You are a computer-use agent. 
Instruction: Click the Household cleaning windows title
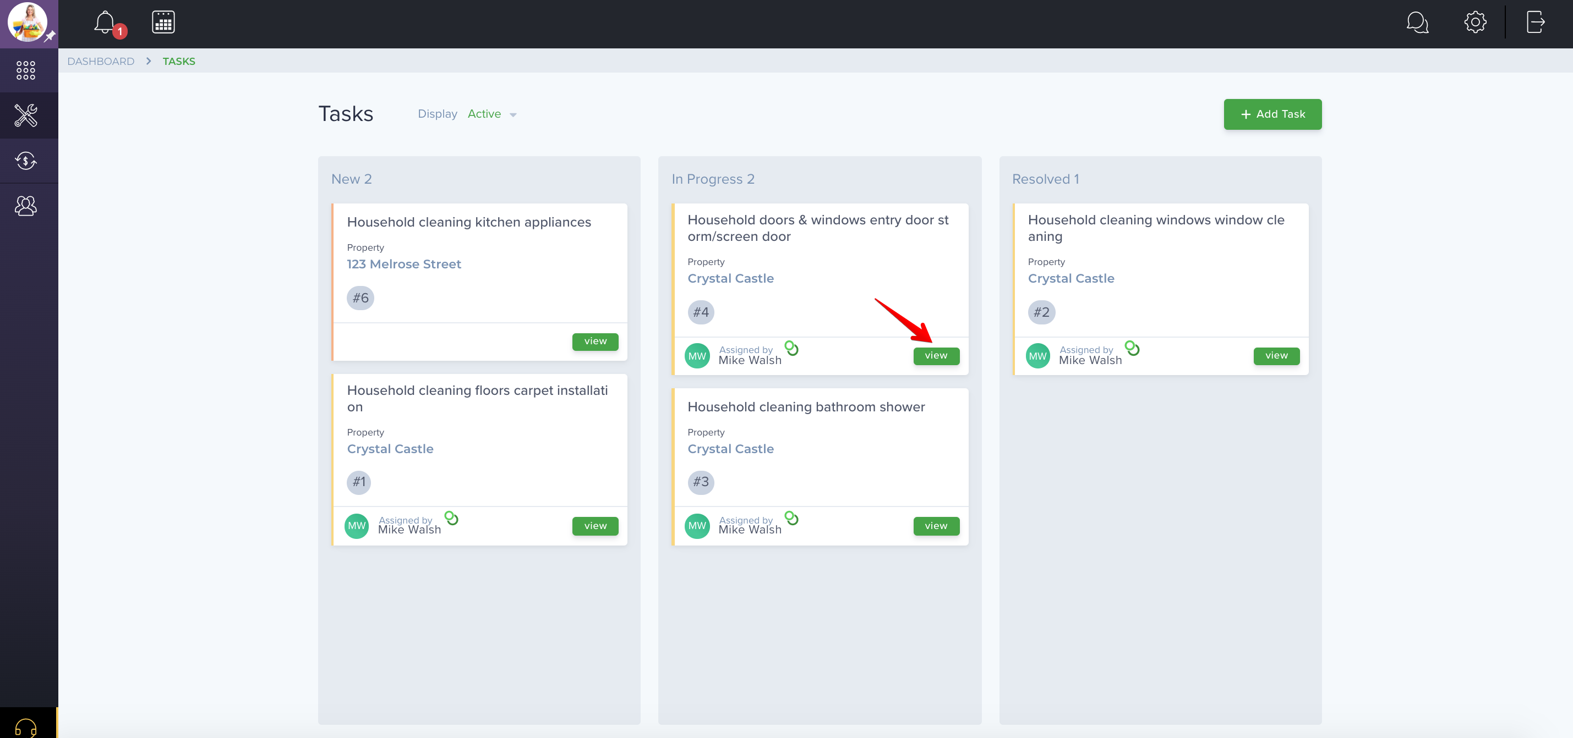coord(1156,228)
